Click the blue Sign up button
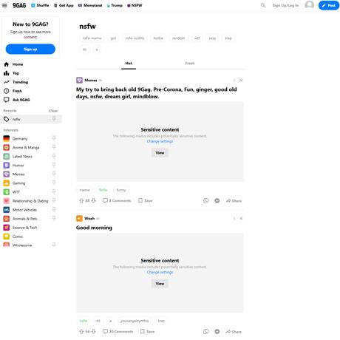The width and height of the screenshot is (340, 340). [x=30, y=49]
